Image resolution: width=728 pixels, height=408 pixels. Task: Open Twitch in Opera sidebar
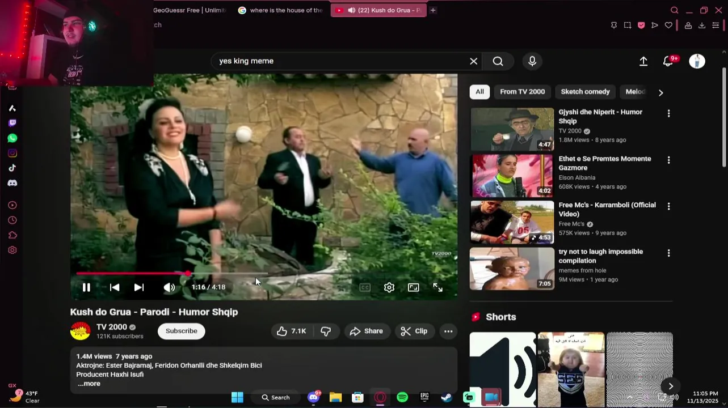pos(12,123)
